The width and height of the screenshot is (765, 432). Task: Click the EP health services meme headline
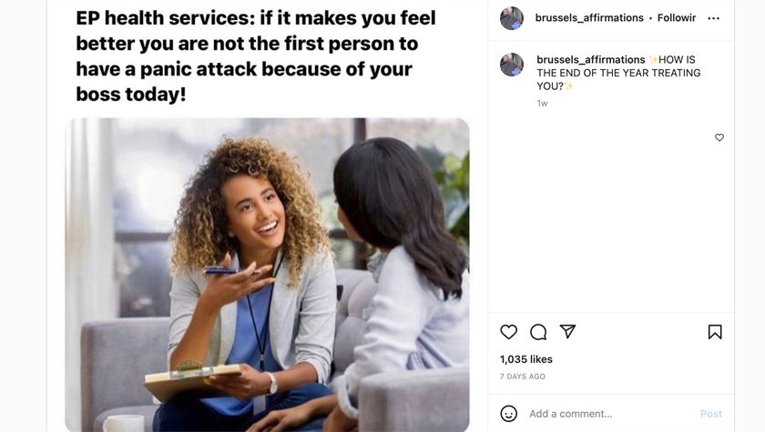point(256,56)
